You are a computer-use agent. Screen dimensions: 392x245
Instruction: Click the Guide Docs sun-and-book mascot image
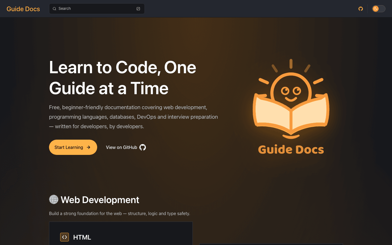click(x=291, y=107)
